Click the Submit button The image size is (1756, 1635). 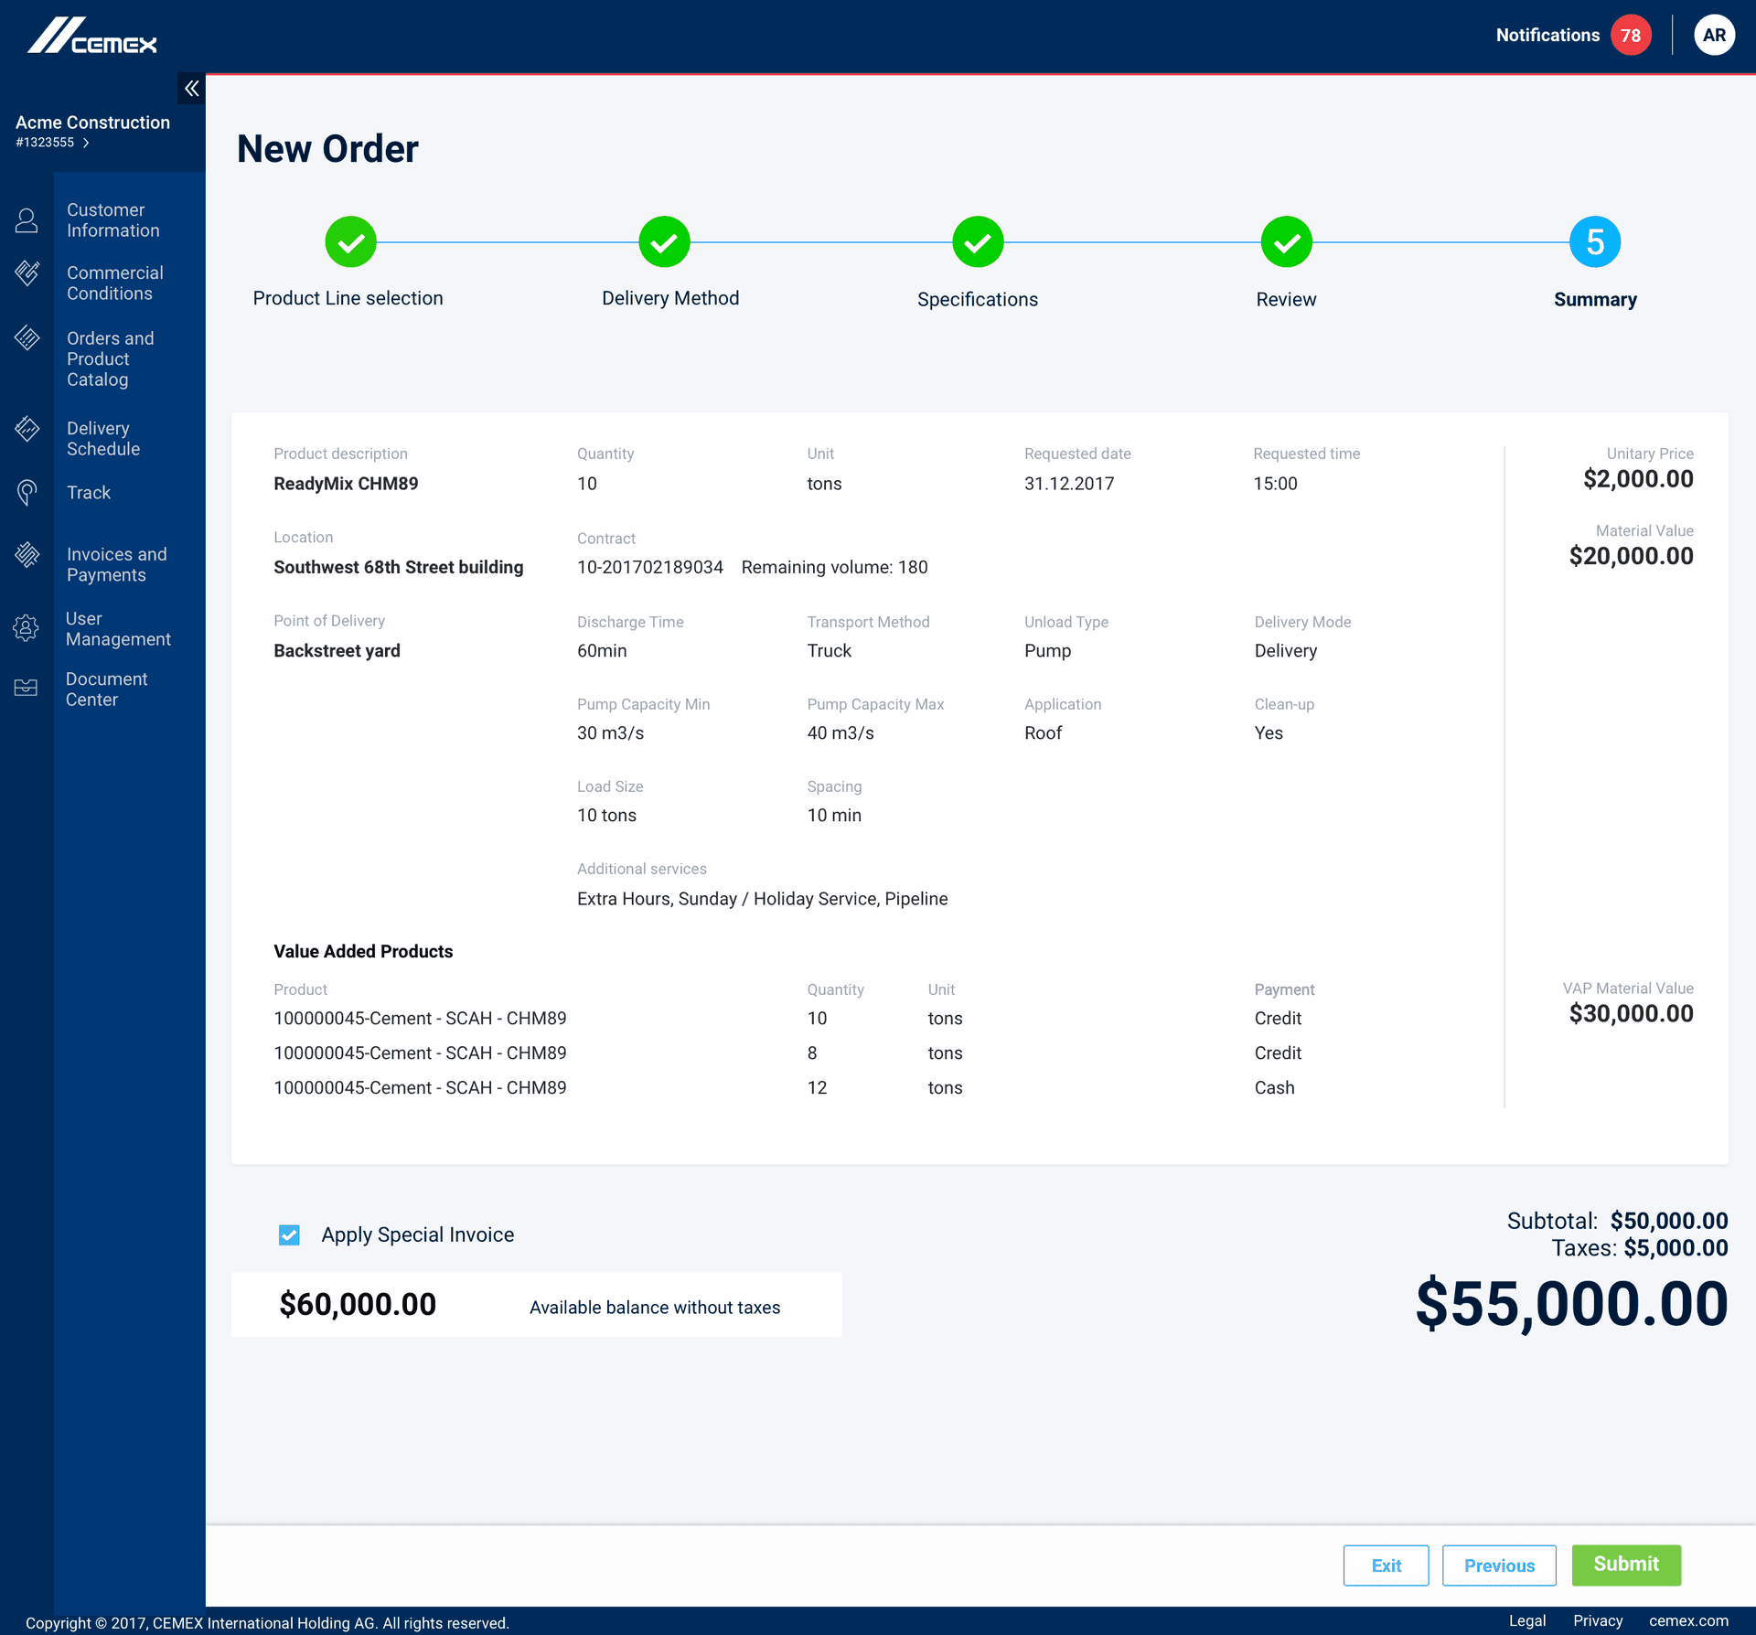(1625, 1565)
